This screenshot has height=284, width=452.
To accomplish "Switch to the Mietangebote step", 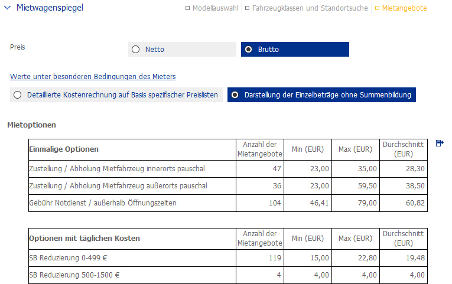I will click(404, 8).
